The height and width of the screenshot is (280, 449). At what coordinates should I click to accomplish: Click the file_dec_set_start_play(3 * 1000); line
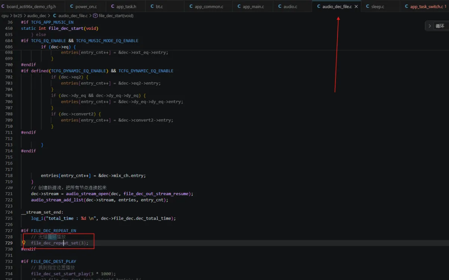(x=73, y=274)
